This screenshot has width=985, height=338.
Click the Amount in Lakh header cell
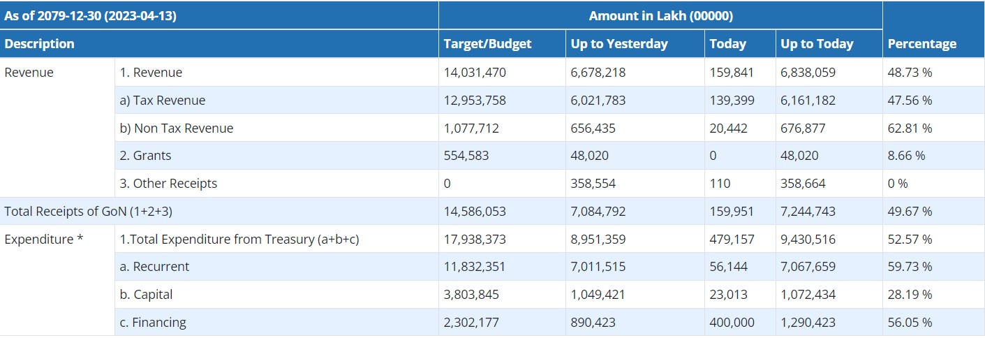point(660,16)
